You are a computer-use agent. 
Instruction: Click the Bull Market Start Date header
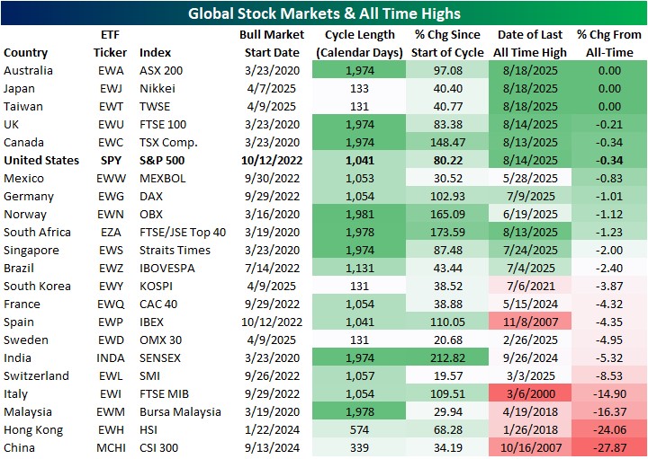click(x=267, y=44)
